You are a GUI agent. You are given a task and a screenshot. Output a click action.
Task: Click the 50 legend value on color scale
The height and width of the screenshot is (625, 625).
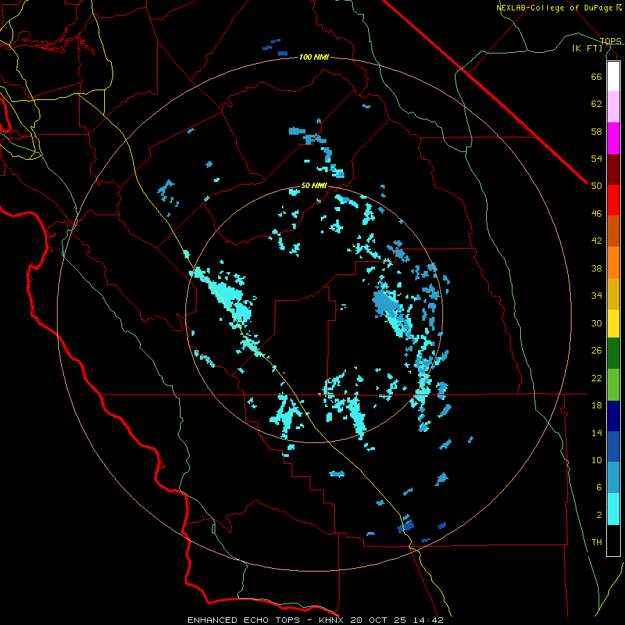(x=597, y=186)
